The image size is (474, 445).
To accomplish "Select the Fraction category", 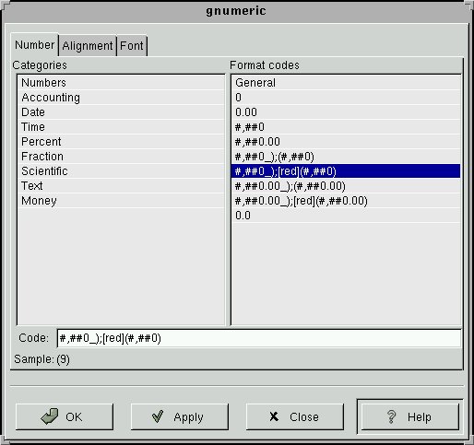I will click(121, 157).
